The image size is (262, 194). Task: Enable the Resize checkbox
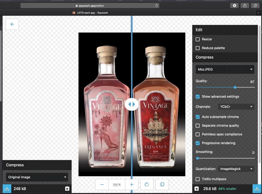[x=198, y=39]
